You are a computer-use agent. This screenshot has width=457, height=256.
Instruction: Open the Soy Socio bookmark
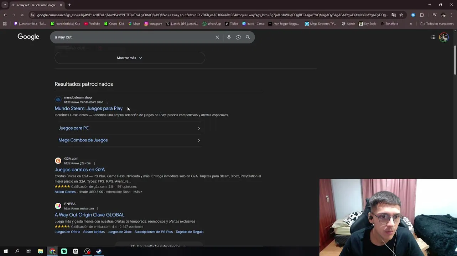pos(368,23)
